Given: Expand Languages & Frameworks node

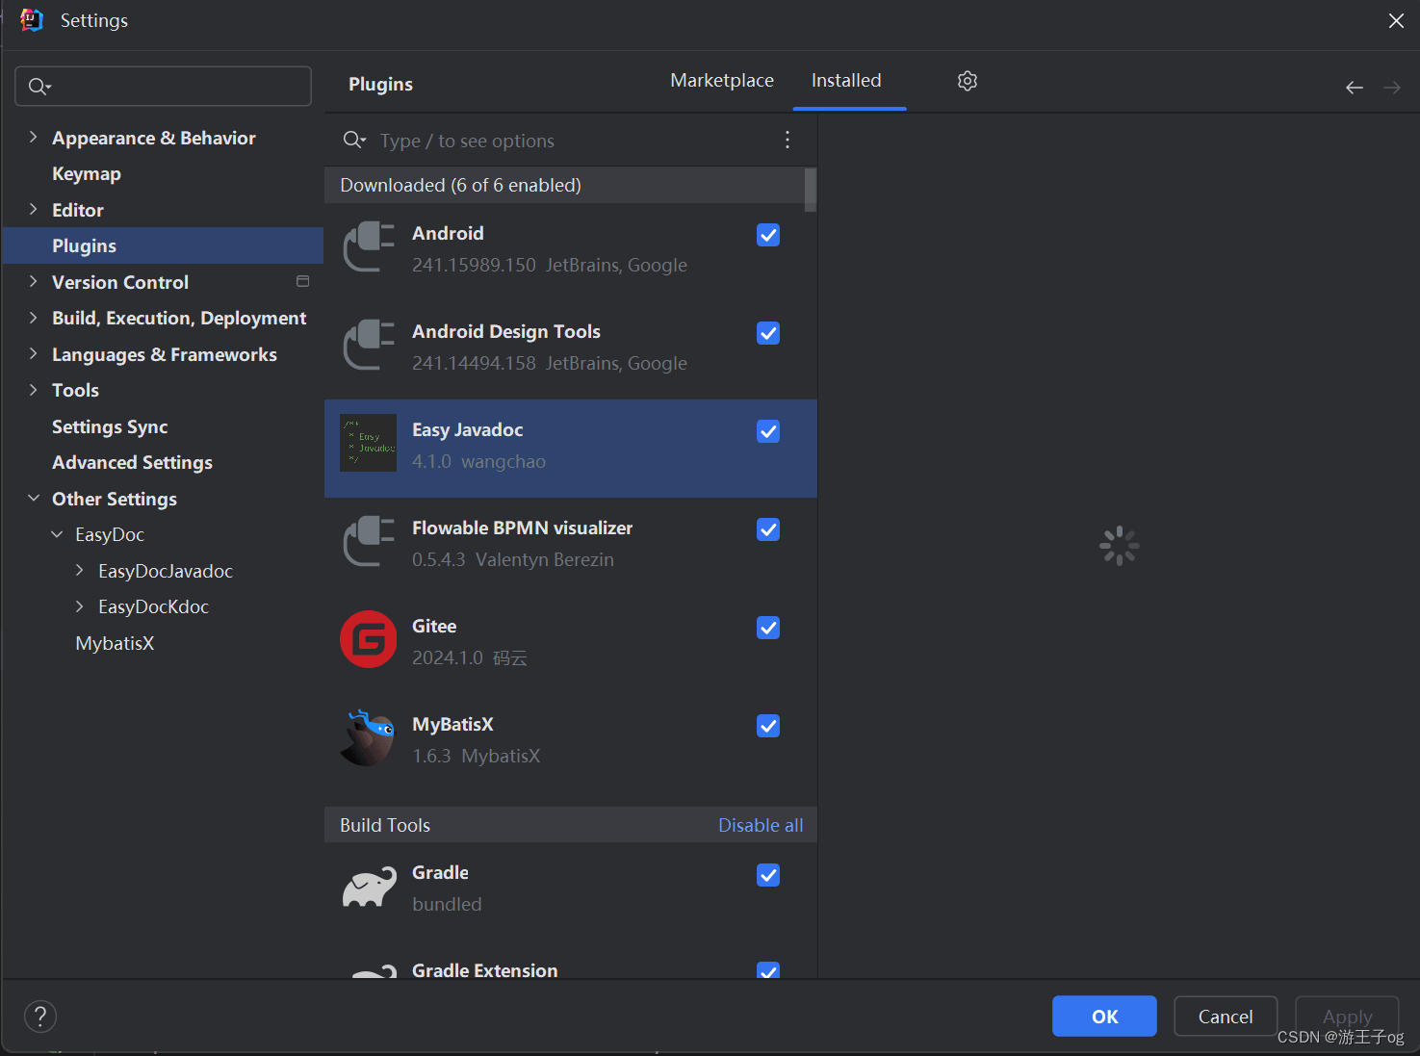Looking at the screenshot, I should (x=34, y=354).
